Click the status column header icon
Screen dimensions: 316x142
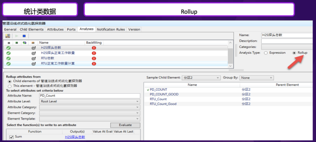pos(8,43)
